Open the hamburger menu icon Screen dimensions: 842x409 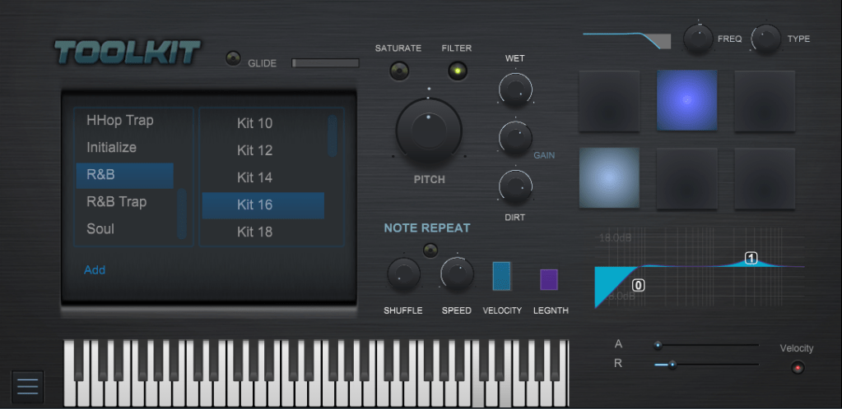pos(27,387)
